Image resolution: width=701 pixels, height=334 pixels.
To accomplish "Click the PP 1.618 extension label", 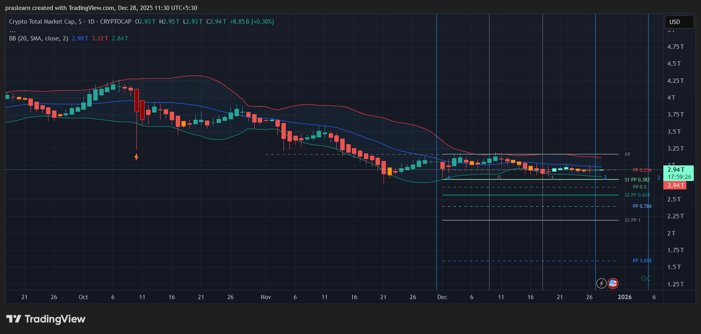I will (642, 261).
